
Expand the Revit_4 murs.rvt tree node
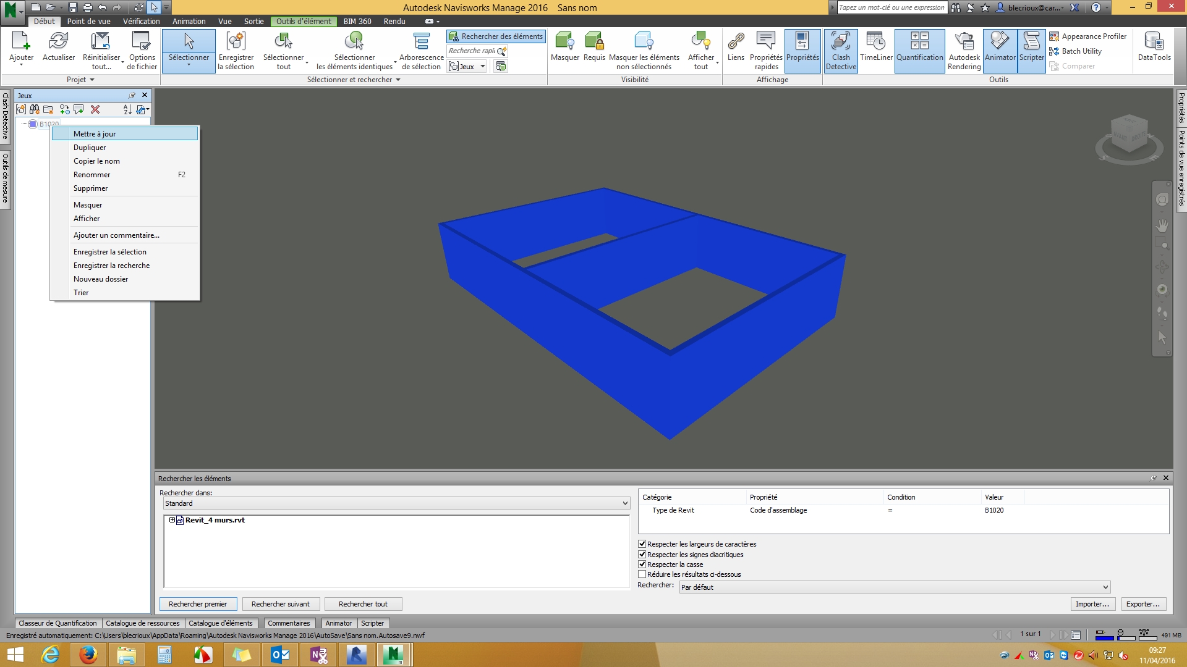172,520
